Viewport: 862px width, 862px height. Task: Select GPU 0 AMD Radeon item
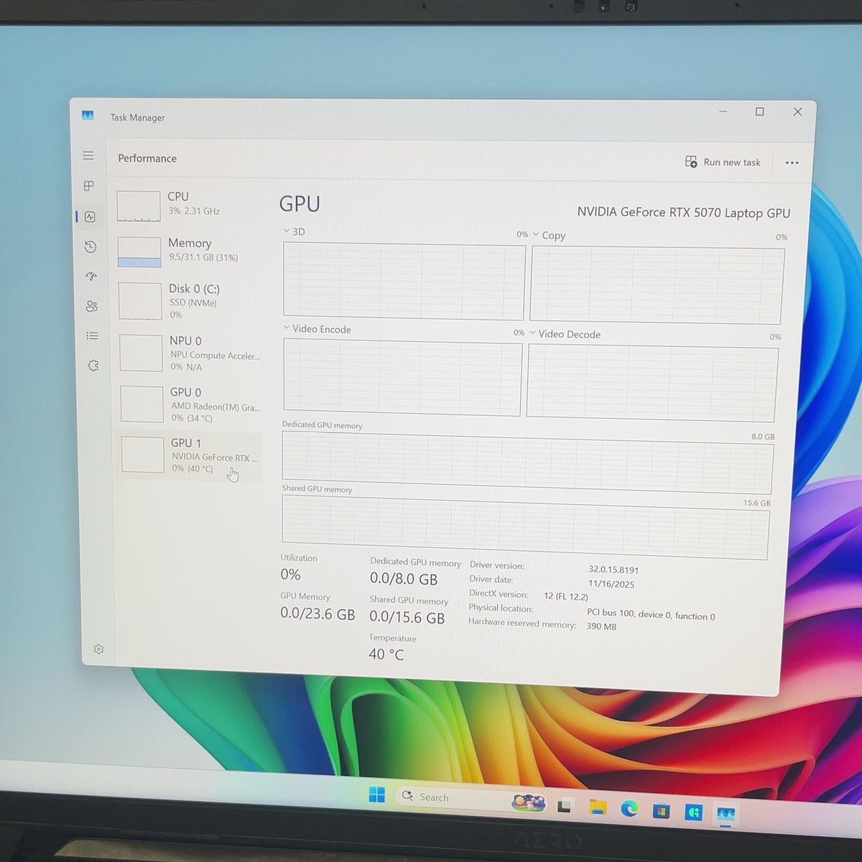click(x=190, y=404)
